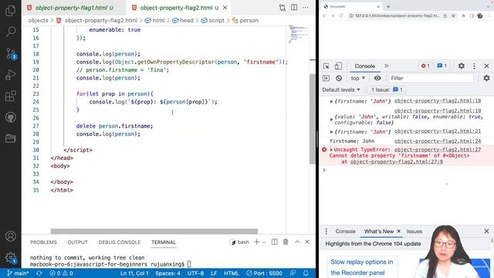Open the DEBUG CONSOLE panel tab
Image resolution: width=494 pixels, height=278 pixels.
tap(120, 242)
